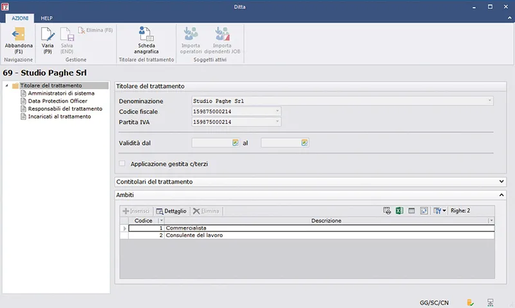Click the Importa operatori icon

(191, 35)
